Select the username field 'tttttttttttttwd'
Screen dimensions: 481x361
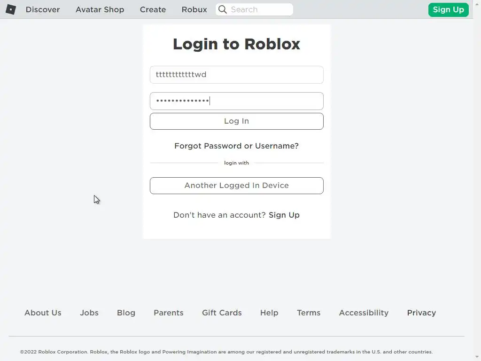coord(237,75)
